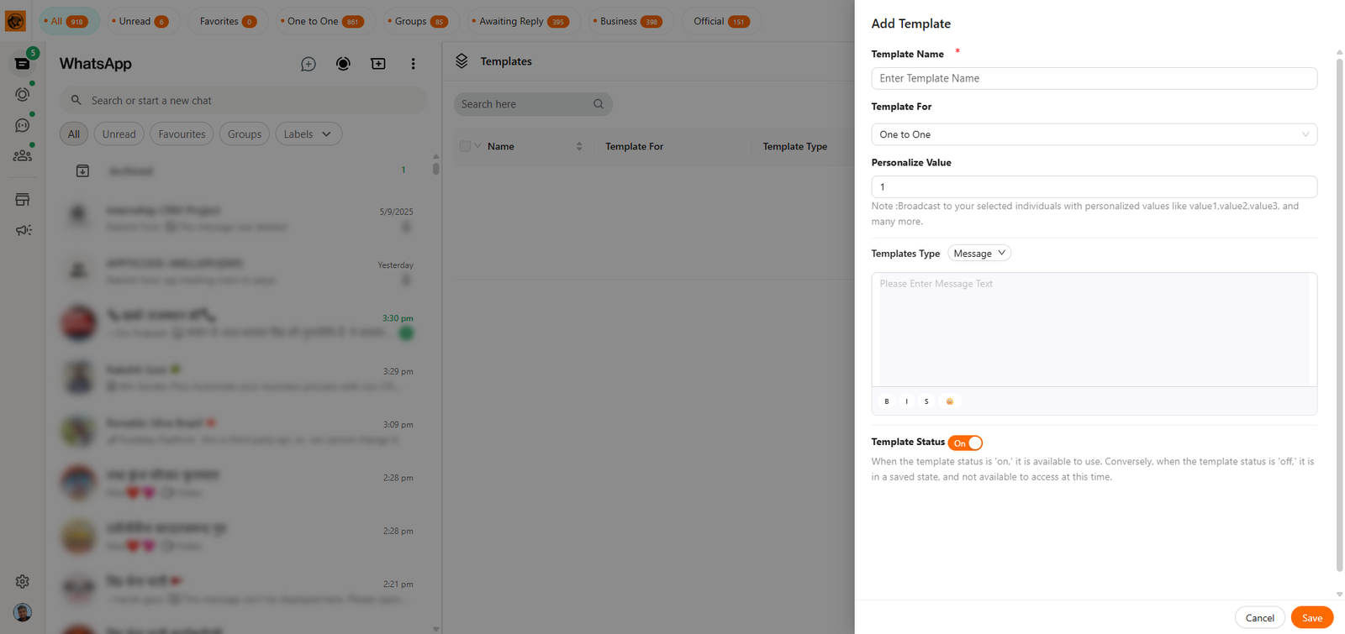Image resolution: width=1345 pixels, height=634 pixels.
Task: Click the Template Name input field
Action: tap(1093, 78)
